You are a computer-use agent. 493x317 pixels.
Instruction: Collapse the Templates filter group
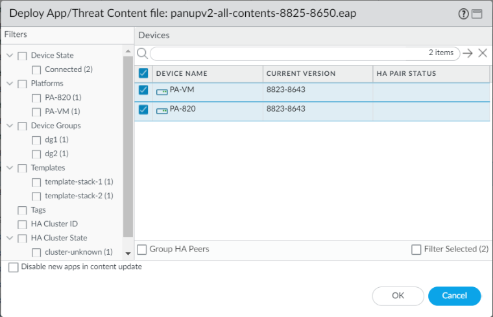point(10,168)
